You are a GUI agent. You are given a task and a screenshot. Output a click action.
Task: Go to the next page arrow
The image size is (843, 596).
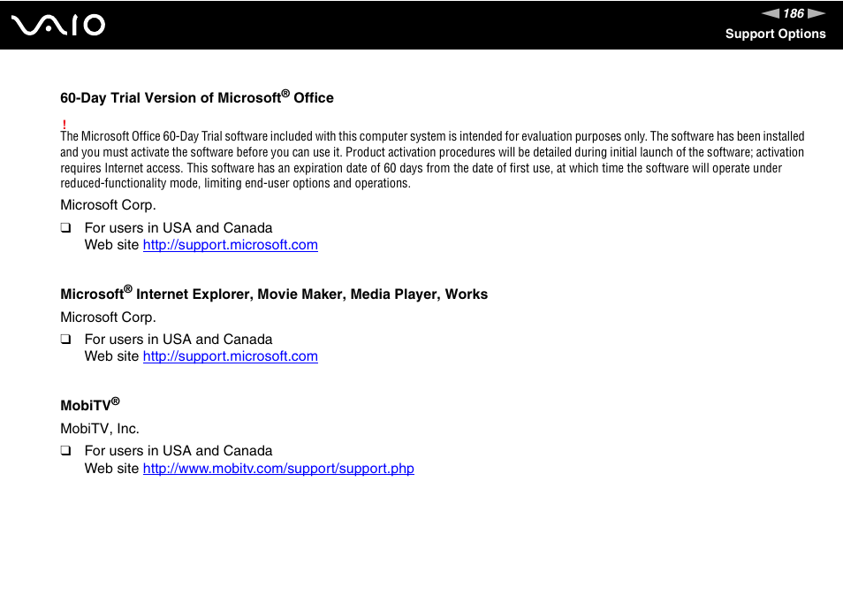(x=816, y=13)
